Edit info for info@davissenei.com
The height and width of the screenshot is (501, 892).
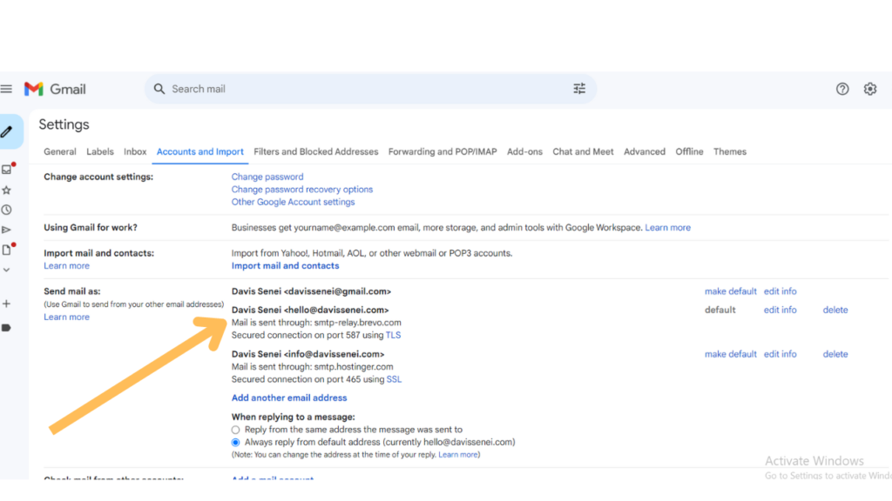780,354
